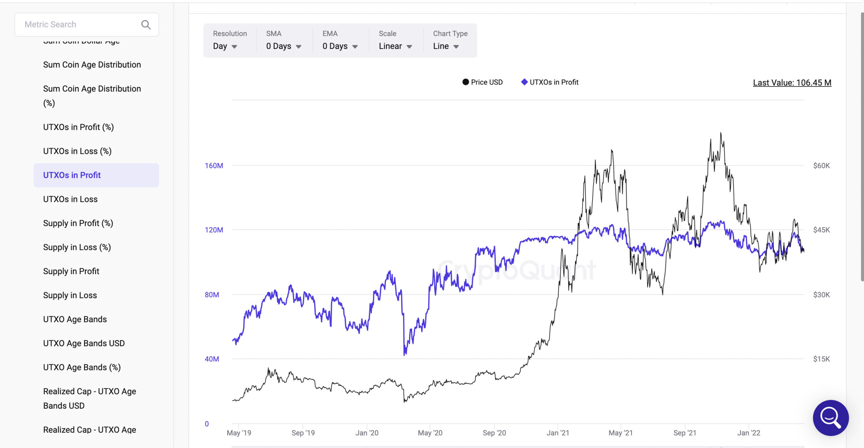Click the Sep '21 date axis label
Screen dimensions: 864x448
(685, 433)
